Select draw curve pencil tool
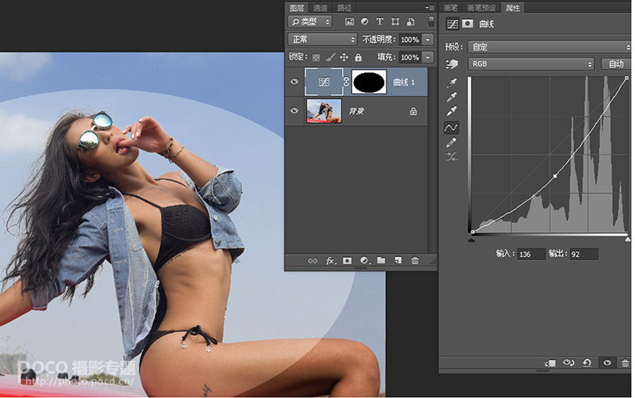Viewport: 635px width, 398px height. click(451, 143)
